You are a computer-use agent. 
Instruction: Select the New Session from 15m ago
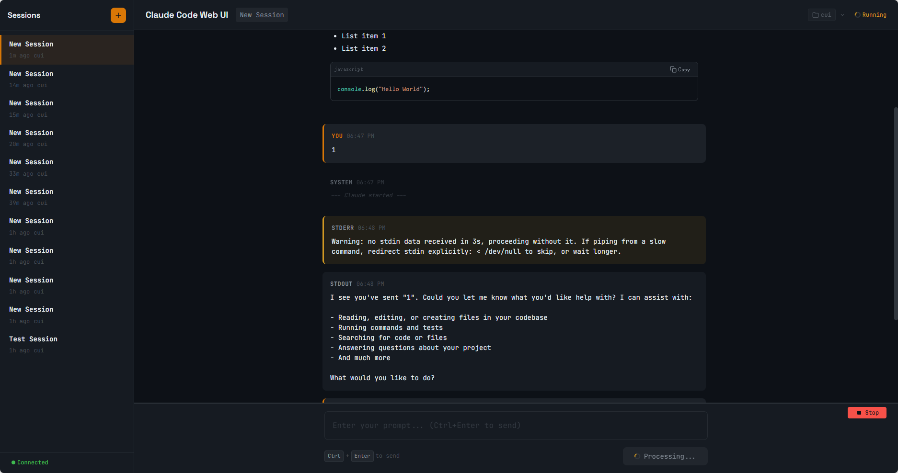67,109
